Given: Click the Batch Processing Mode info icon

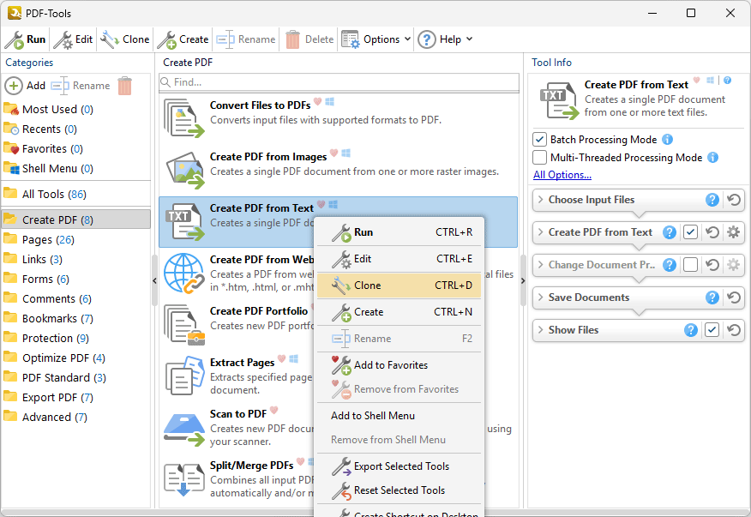Looking at the screenshot, I should (667, 140).
